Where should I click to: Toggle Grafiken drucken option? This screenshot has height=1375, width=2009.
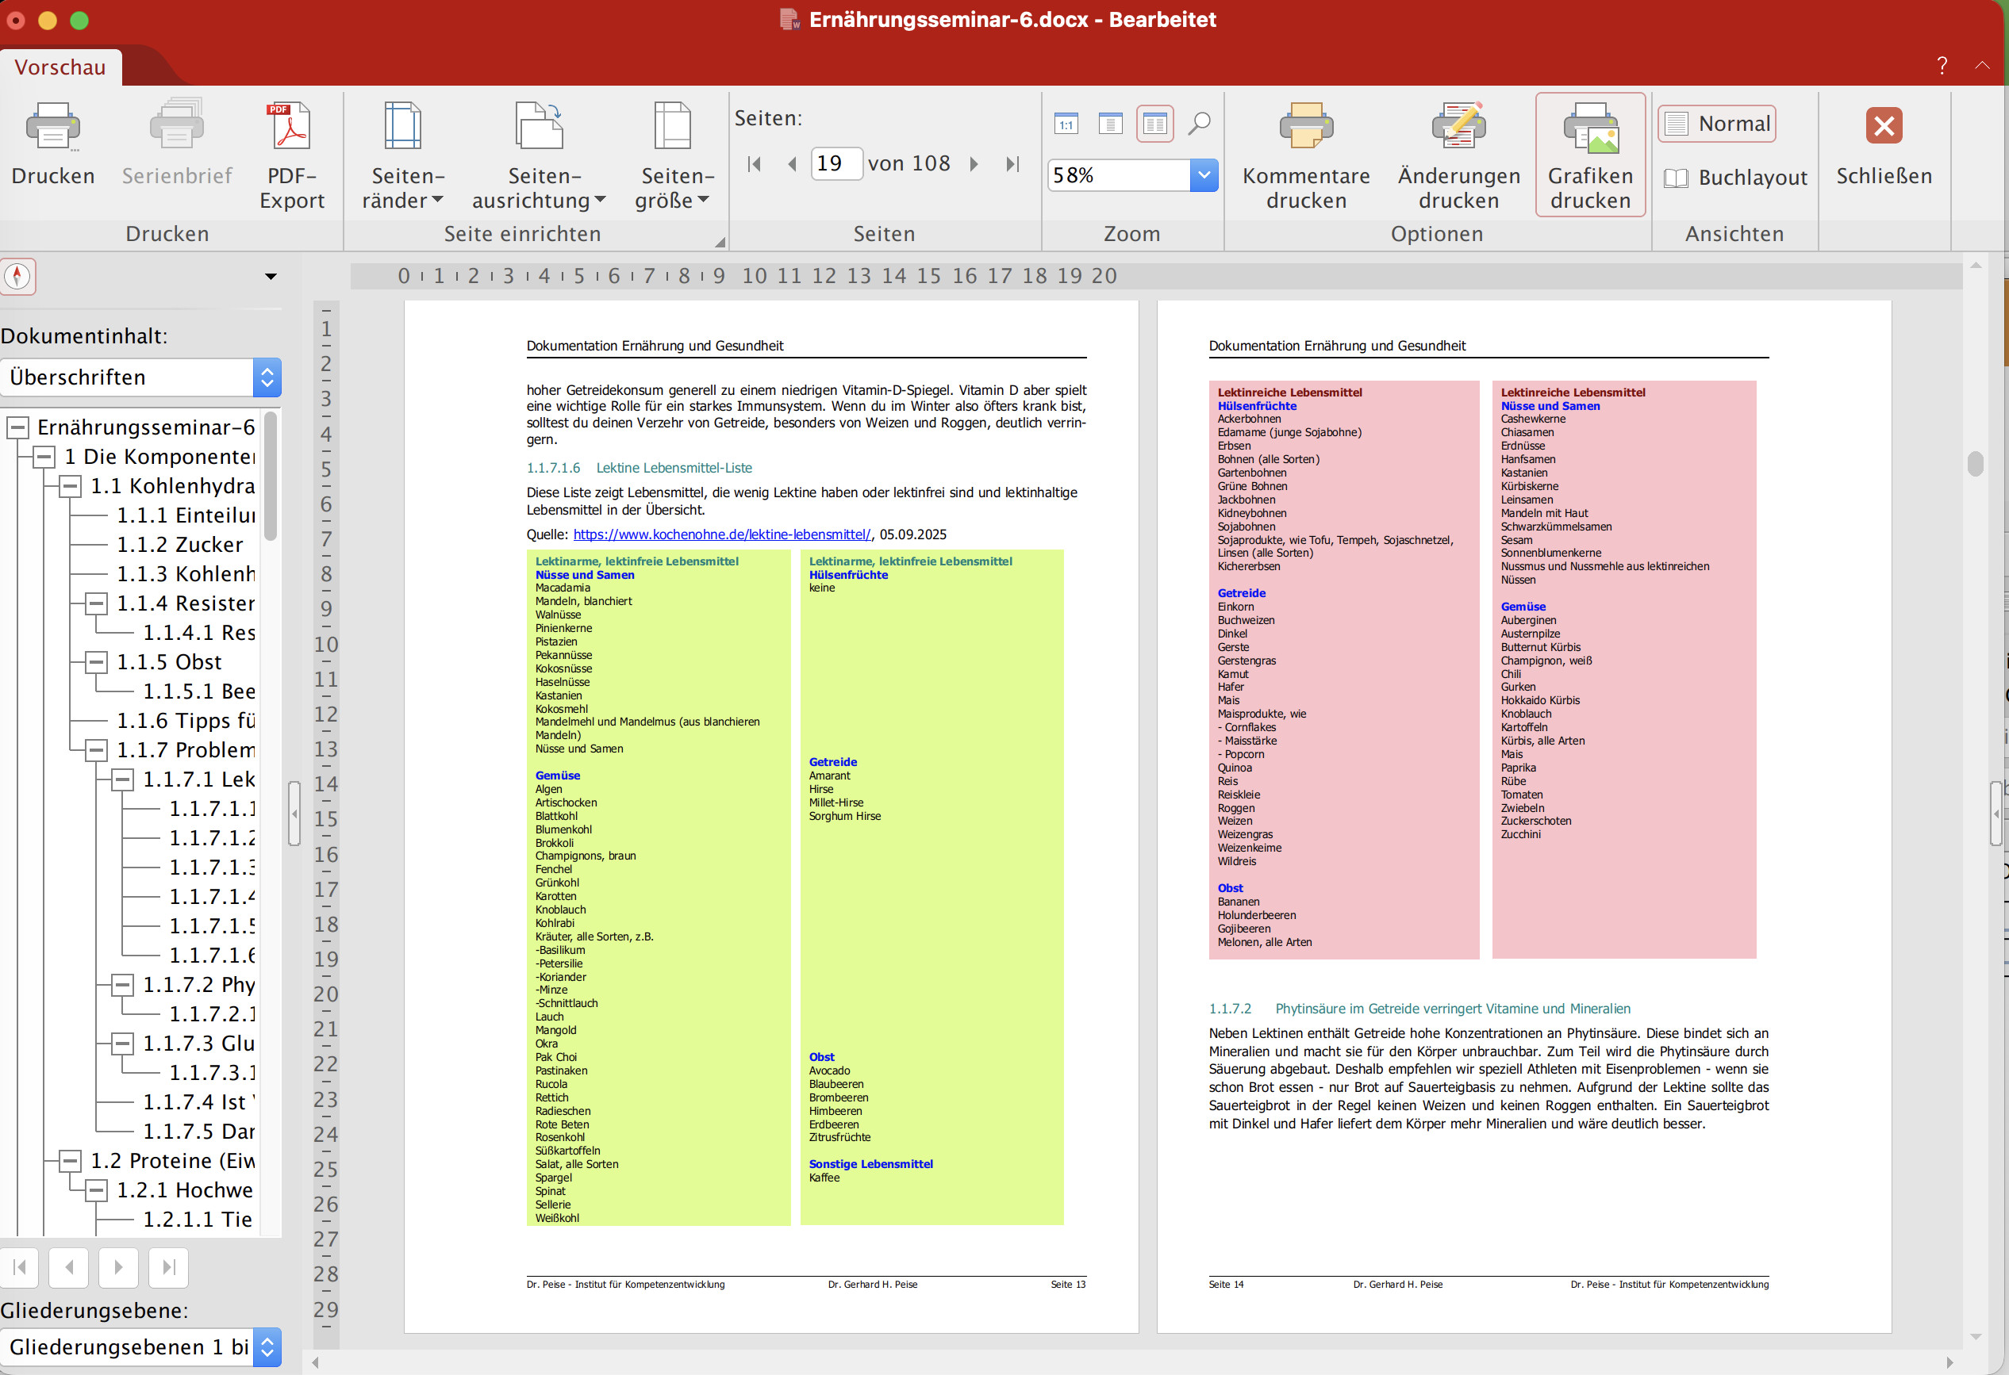point(1590,155)
